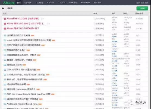Viewport: 151px width, 109px height.
Task: Click envelope icon of '升级之后' thread
Action: (5, 80)
